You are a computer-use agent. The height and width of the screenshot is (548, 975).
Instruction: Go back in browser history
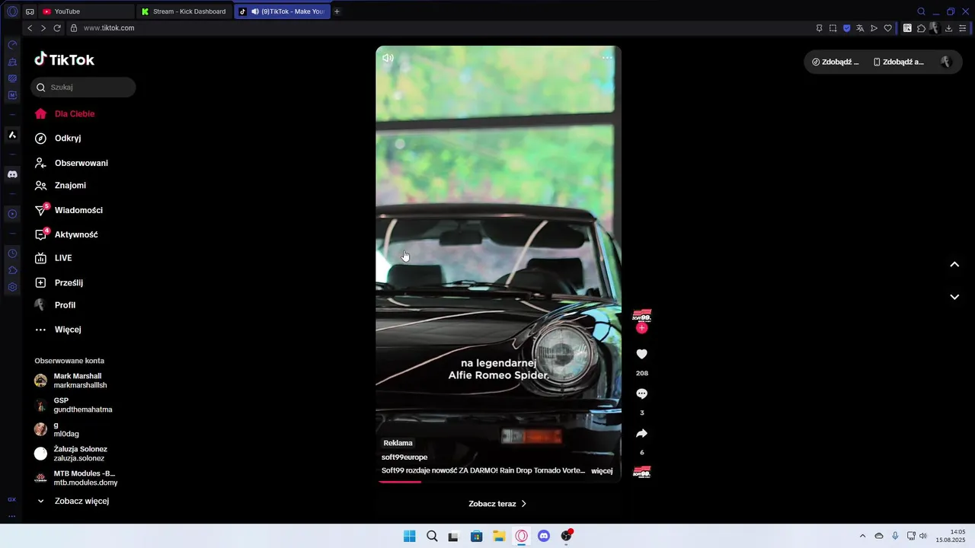(30, 28)
